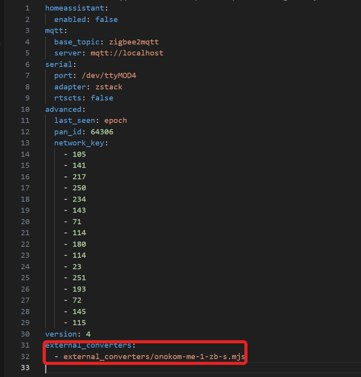Click the zstack adapter value
The width and height of the screenshot is (361, 377).
click(109, 87)
